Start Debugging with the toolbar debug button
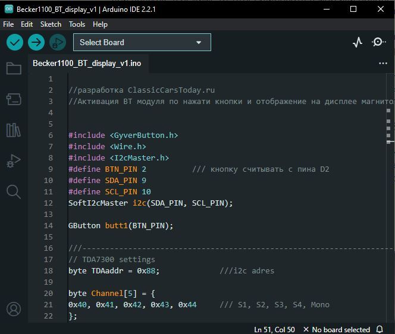This screenshot has width=395, height=334. pyautogui.click(x=58, y=42)
